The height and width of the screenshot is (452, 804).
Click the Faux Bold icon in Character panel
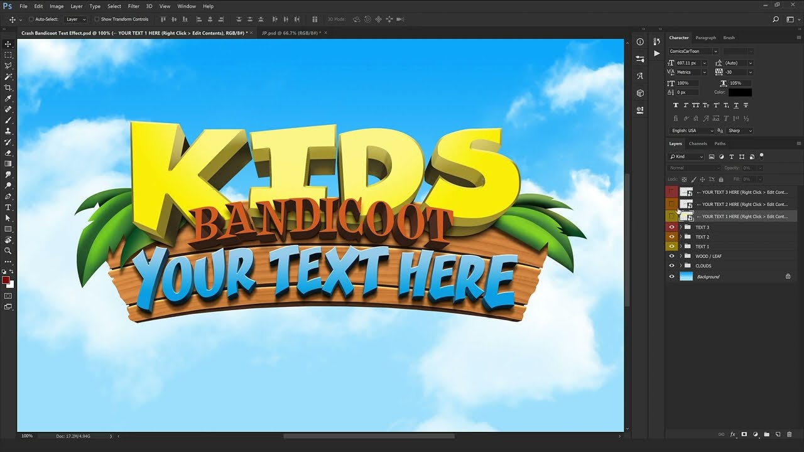676,105
